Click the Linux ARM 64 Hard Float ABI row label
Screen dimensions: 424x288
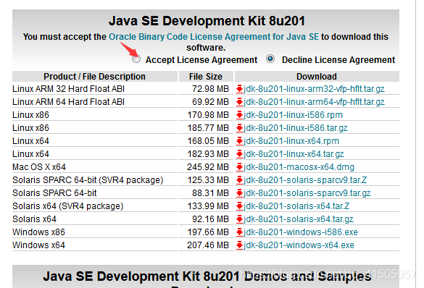tap(68, 102)
